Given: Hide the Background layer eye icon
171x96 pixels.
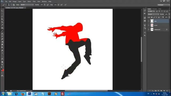Looking at the screenshot, I should 149,29.
